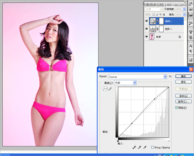Pick the white point eyedropper
Image resolution: width=194 pixels, height=156 pixels.
click(145, 147)
